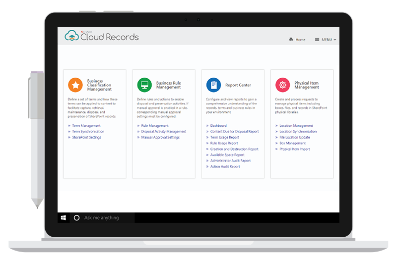Open Term Usage Report link
Image resolution: width=397 pixels, height=262 pixels.
[x=225, y=137]
